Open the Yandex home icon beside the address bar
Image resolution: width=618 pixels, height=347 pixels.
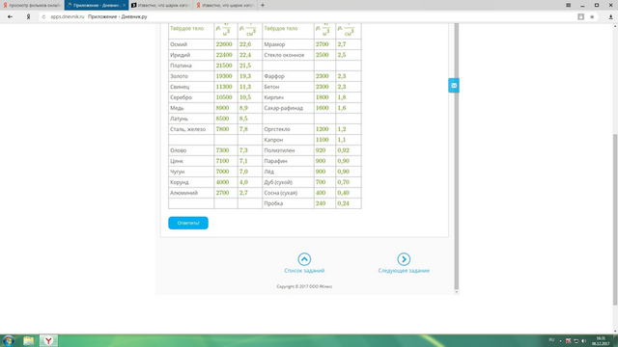coord(28,17)
